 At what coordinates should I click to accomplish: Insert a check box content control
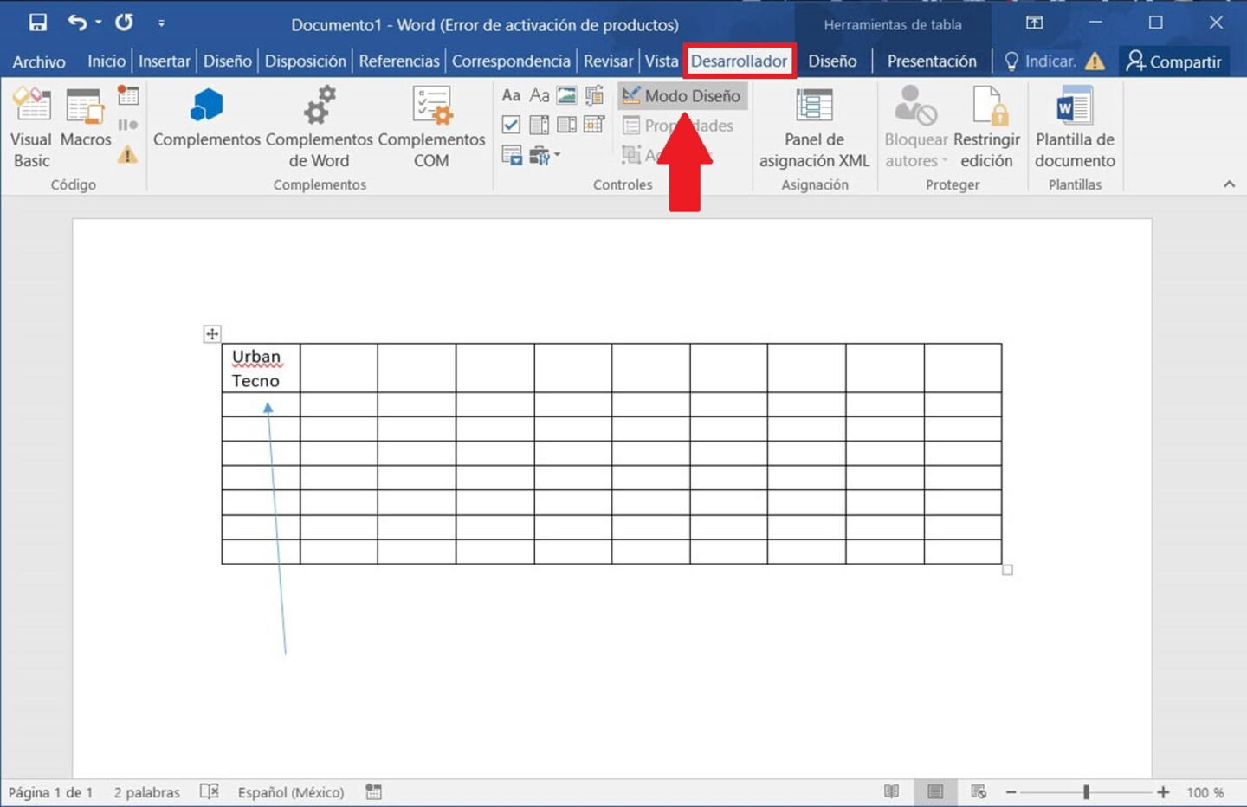click(511, 125)
